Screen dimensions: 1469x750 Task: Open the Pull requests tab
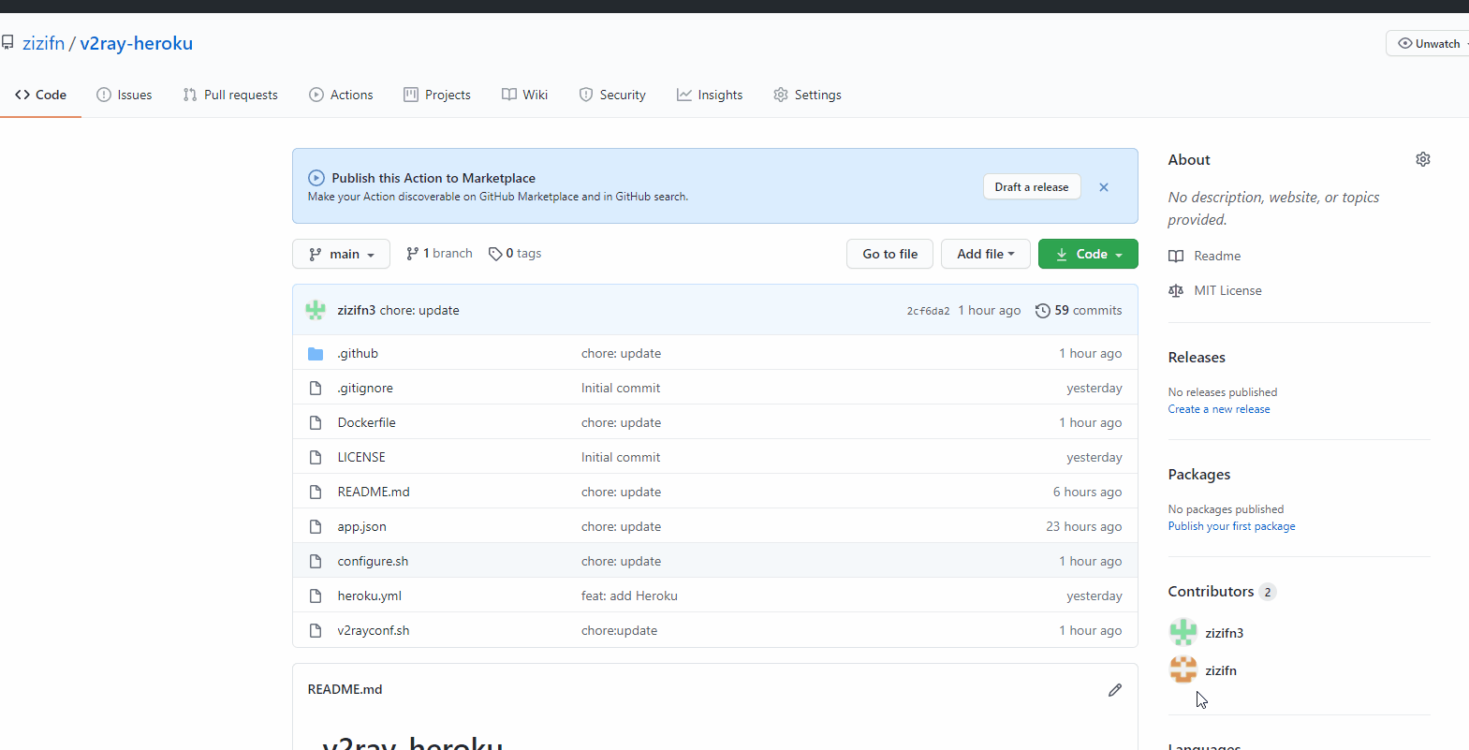pos(230,95)
